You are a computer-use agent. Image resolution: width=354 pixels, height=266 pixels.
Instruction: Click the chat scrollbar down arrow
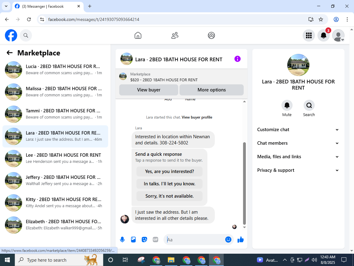pos(244,227)
